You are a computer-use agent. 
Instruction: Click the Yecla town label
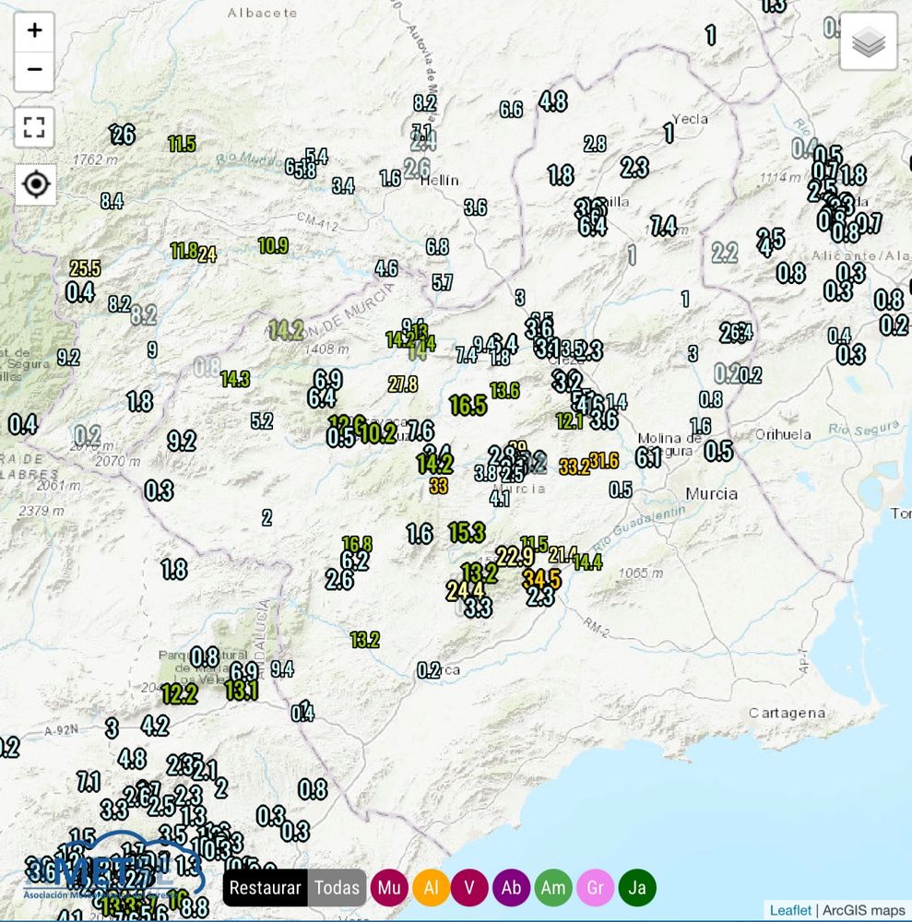point(690,119)
